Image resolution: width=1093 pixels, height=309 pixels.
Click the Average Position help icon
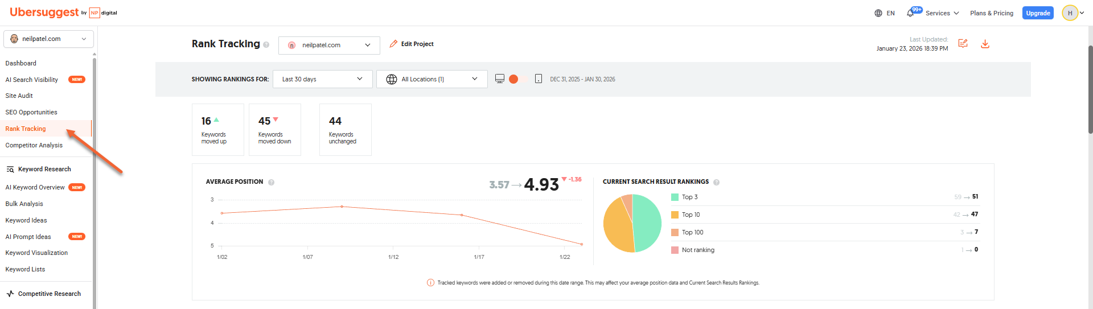(272, 182)
